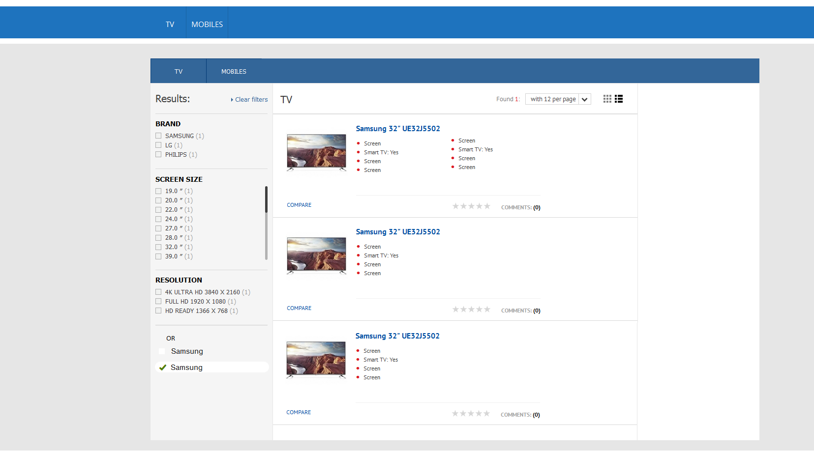Tick the 28.0" screen size checkbox
This screenshot has width=814, height=452.
(x=158, y=238)
